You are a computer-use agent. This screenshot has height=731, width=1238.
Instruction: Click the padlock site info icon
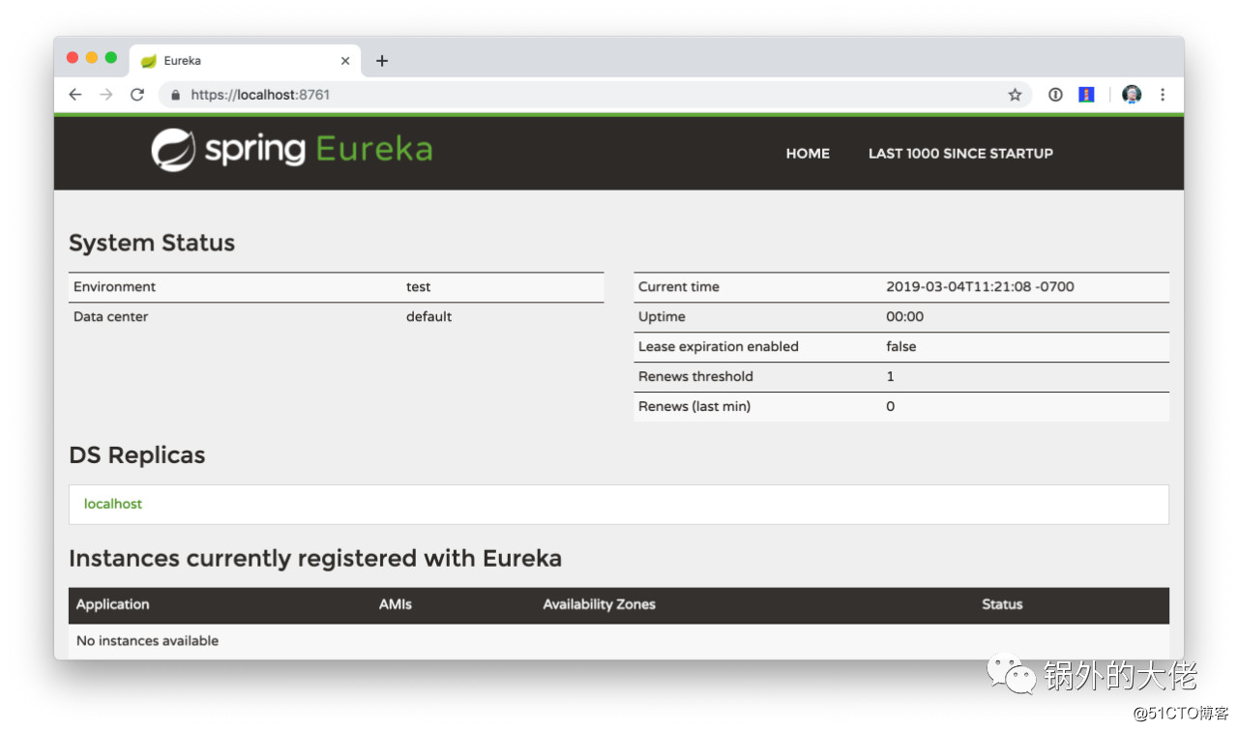click(176, 95)
